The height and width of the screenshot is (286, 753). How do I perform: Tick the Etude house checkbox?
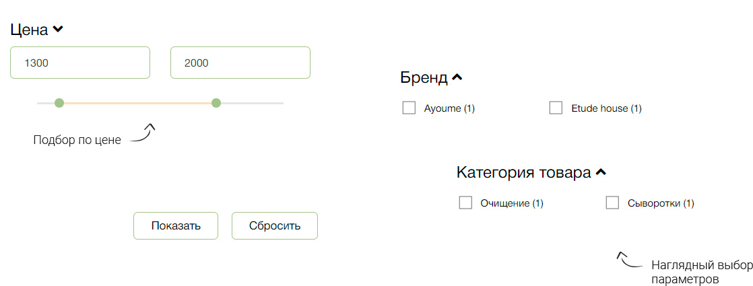pos(556,108)
